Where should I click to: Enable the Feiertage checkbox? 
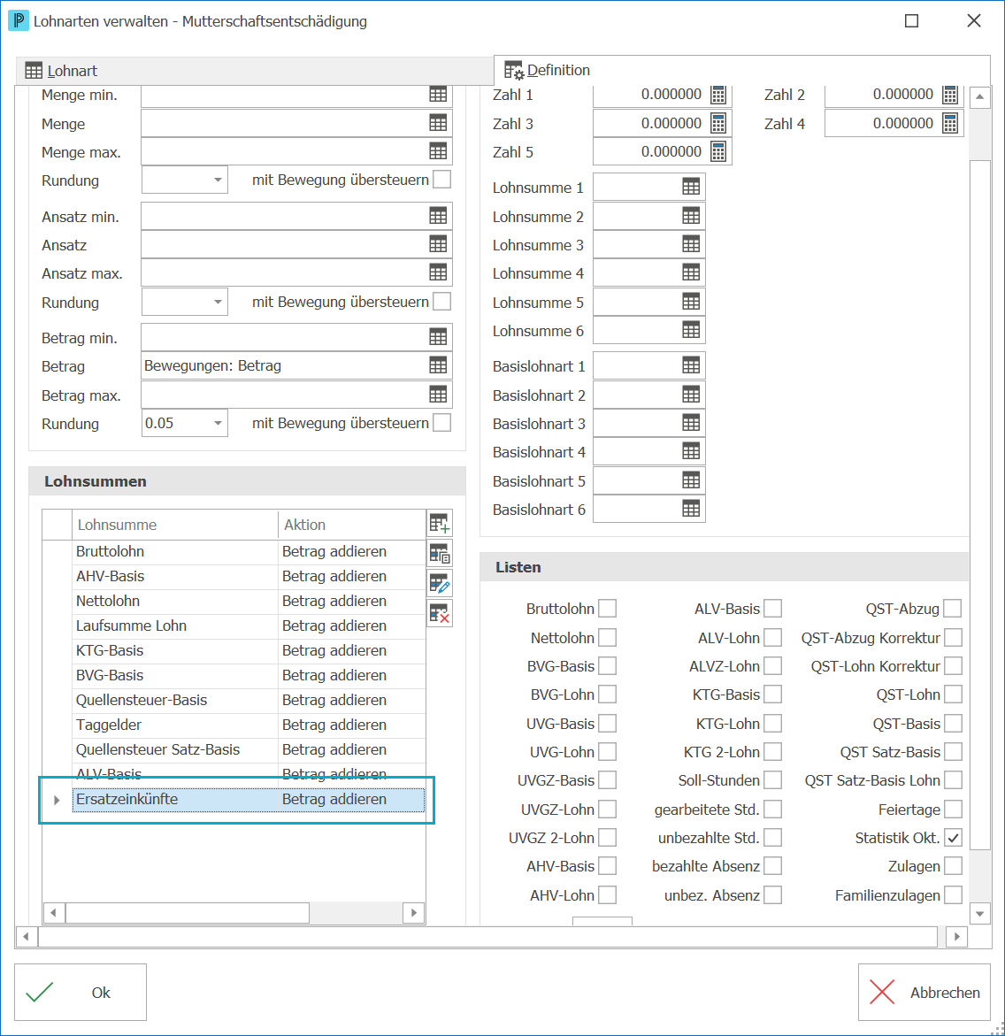[x=953, y=810]
